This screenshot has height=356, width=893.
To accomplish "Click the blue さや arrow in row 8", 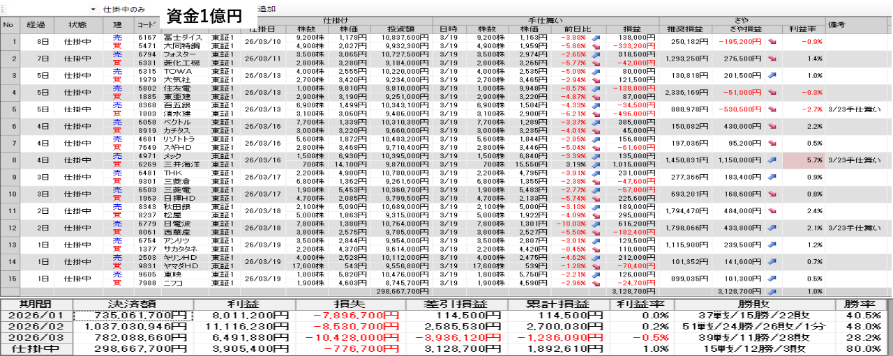I will coord(772,160).
